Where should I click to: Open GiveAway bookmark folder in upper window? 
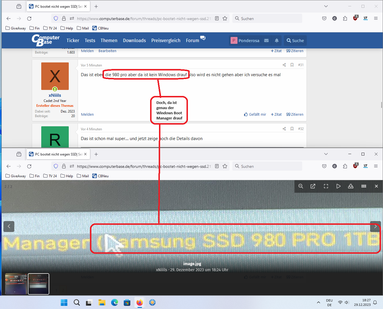pos(16,28)
